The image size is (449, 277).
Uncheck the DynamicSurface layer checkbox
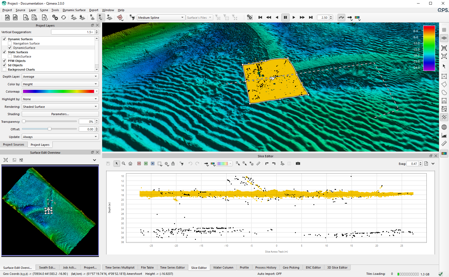pyautogui.click(x=10, y=48)
